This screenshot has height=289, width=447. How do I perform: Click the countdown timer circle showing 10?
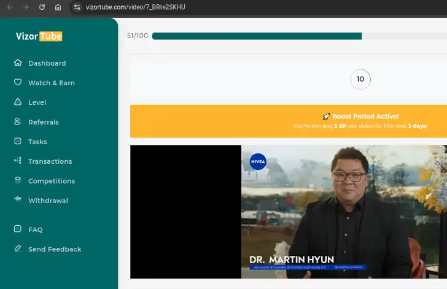tap(360, 79)
